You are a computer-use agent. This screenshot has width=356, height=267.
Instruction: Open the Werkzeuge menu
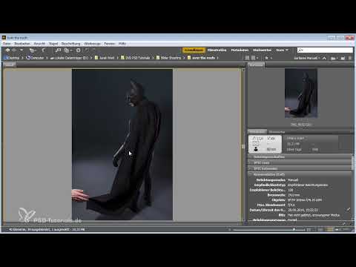[92, 44]
